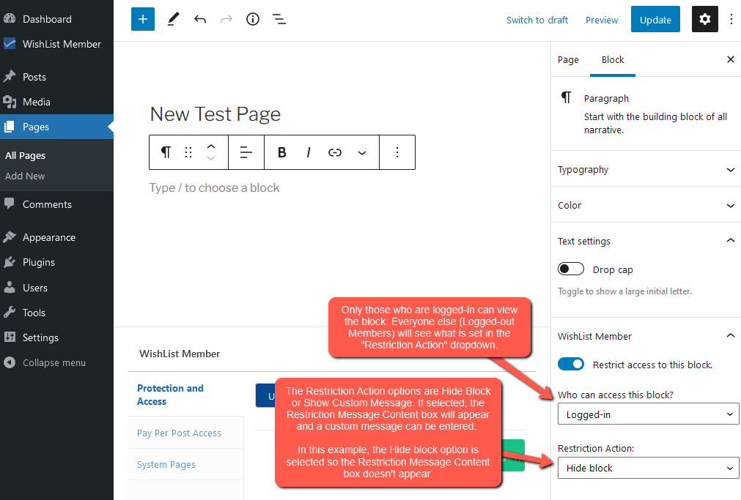
Task: Switch to the Page tab in sidebar
Action: pyautogui.click(x=568, y=60)
